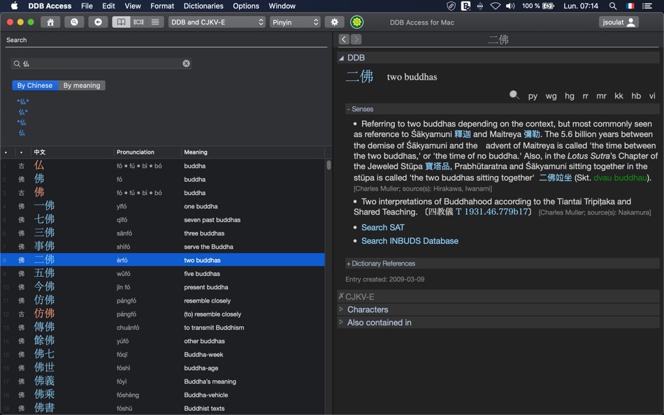This screenshot has width=664, height=415.
Task: Select the book view layout icon
Action: coord(121,22)
